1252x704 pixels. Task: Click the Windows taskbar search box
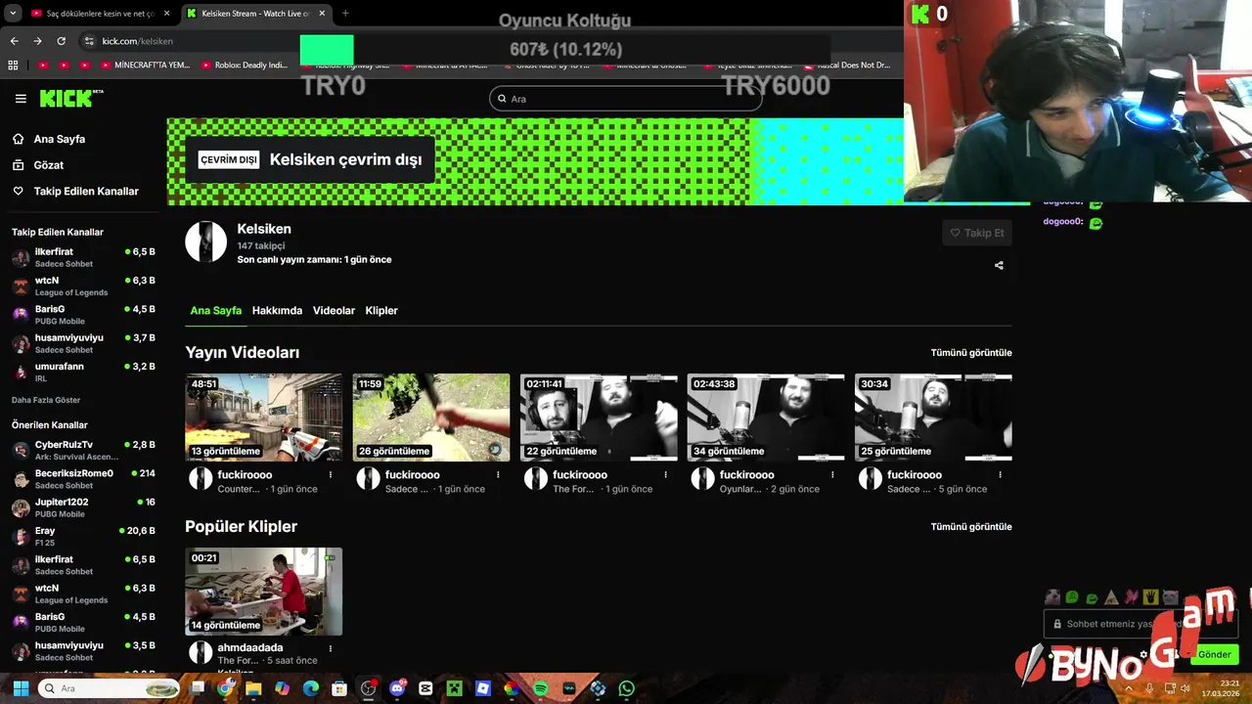109,688
